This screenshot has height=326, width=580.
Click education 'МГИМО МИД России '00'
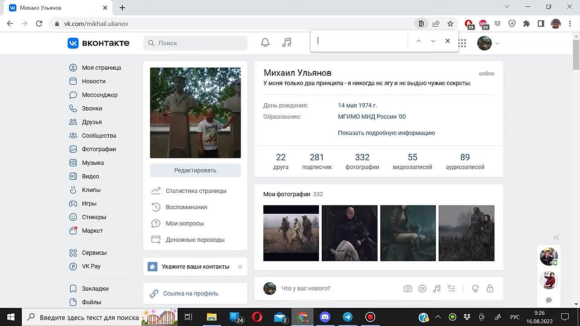[372, 116]
